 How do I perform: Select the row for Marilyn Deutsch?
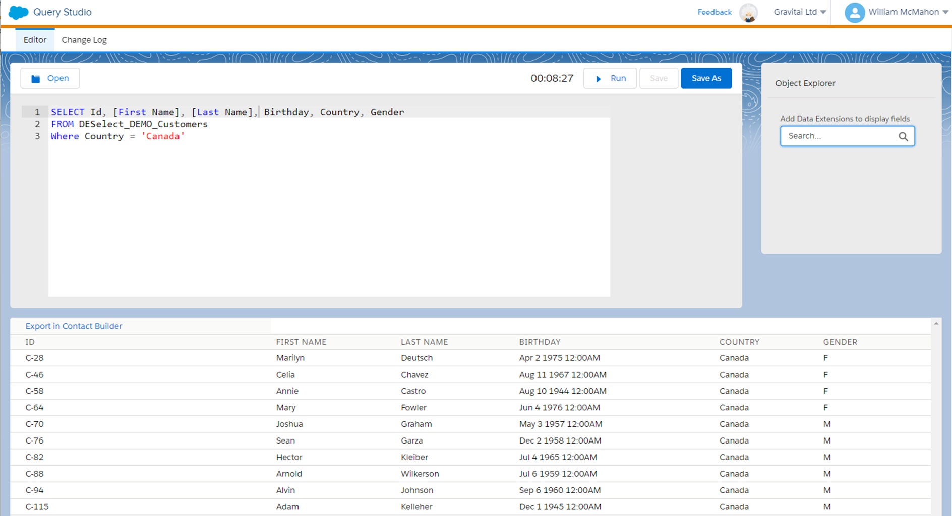coord(303,357)
